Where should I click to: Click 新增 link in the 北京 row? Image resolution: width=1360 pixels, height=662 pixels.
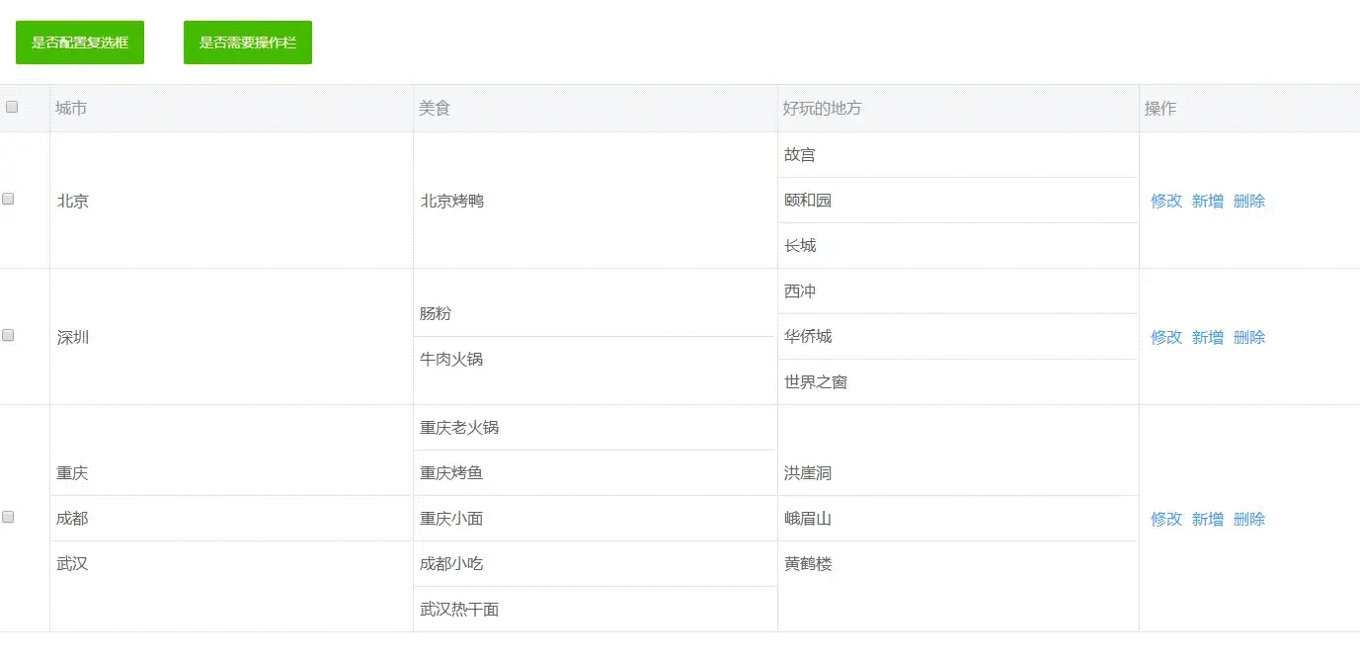(1207, 201)
